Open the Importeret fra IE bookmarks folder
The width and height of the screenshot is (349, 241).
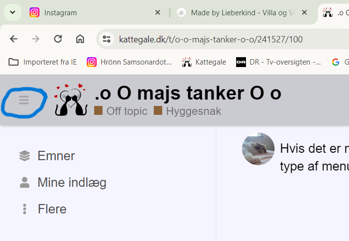pos(42,62)
